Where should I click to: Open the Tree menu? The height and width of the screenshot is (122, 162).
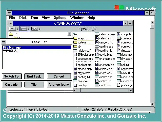34,18
